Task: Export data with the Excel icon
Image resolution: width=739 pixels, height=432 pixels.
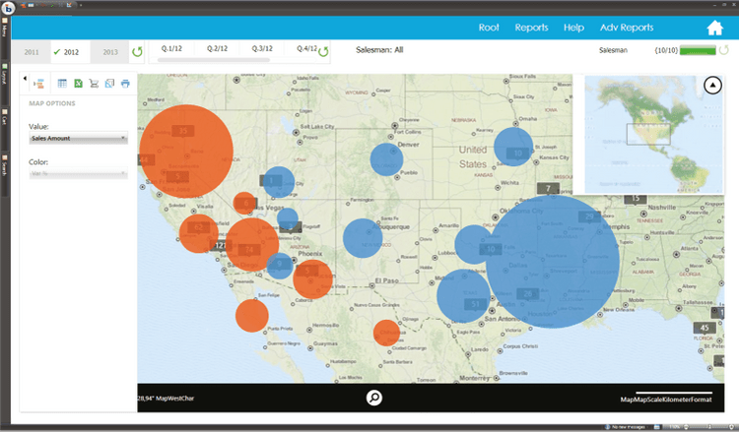Action: pyautogui.click(x=78, y=84)
